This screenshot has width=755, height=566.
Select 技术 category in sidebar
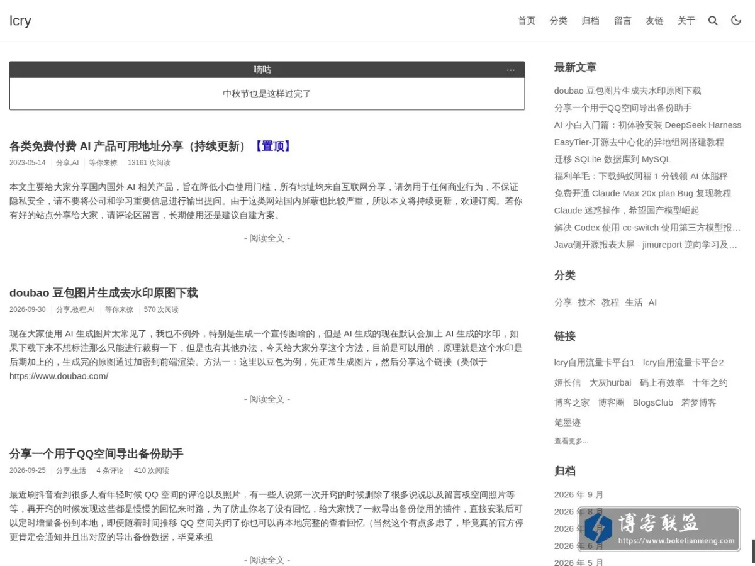(587, 302)
